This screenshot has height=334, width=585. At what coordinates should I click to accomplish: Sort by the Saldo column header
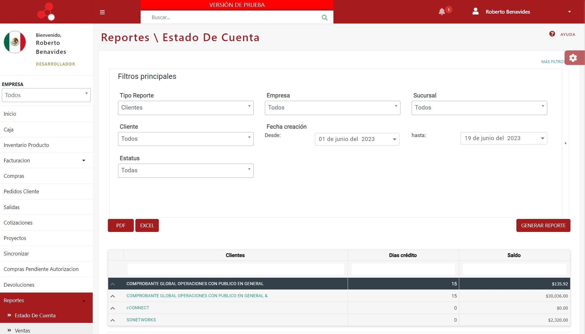(x=514, y=255)
